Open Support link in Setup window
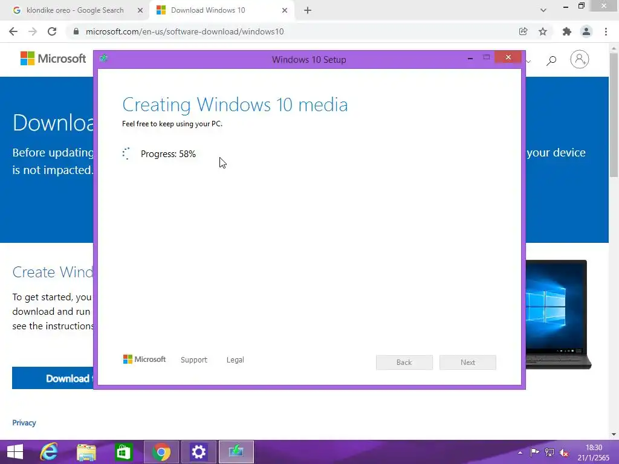The height and width of the screenshot is (464, 619). click(194, 360)
